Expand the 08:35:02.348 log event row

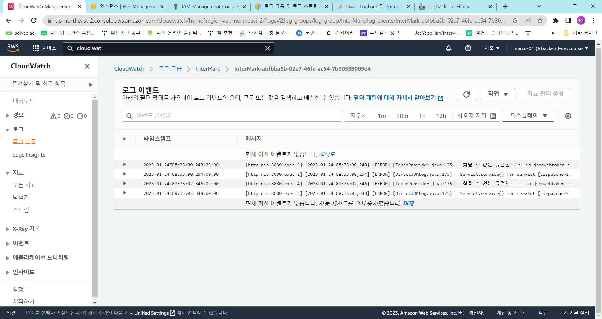[x=124, y=193]
